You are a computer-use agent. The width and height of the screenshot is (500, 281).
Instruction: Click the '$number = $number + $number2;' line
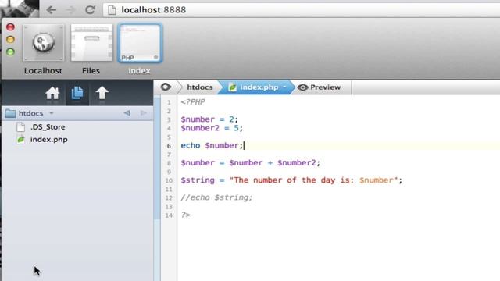(250, 163)
